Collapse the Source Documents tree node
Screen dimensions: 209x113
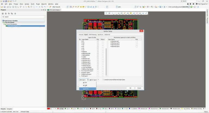[x=4, y=24]
